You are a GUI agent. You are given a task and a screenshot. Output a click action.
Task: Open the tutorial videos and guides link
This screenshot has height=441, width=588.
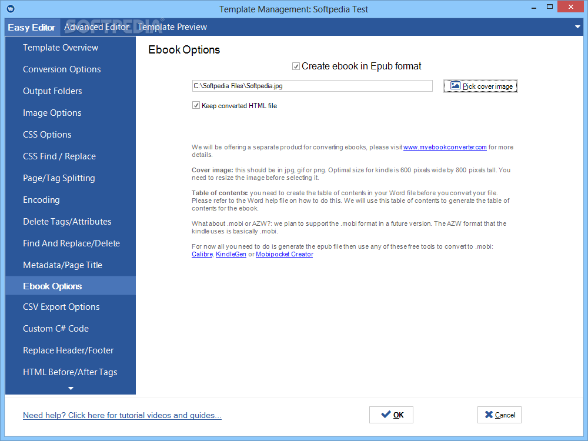coord(122,416)
